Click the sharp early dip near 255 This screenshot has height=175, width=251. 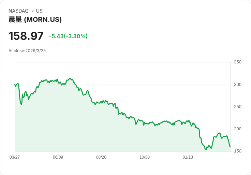[x=21, y=104]
